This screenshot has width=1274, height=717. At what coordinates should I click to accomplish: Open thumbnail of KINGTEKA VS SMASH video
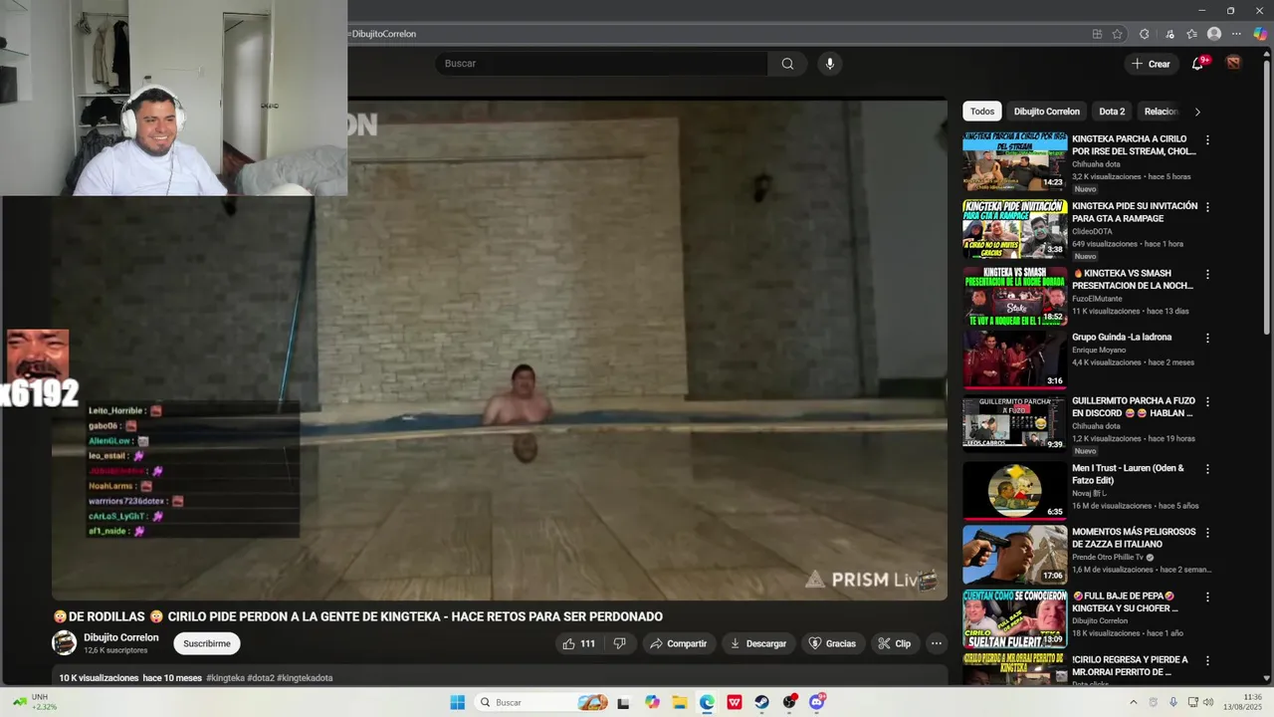[x=1014, y=295]
